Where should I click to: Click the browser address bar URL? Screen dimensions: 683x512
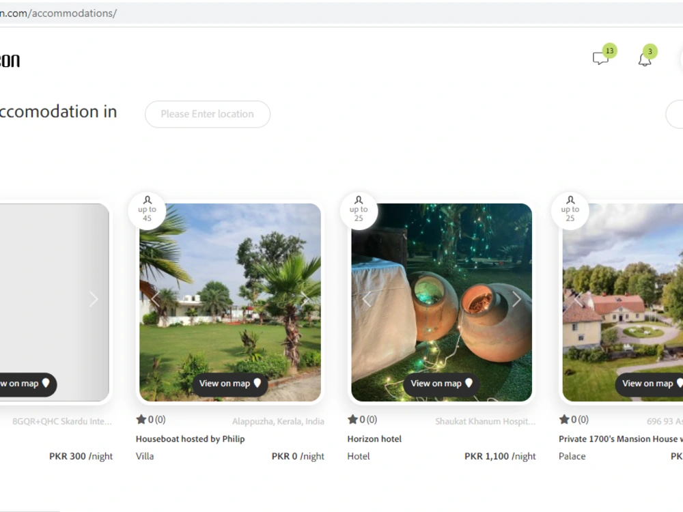point(58,13)
